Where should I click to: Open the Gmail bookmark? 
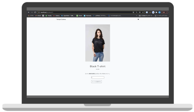(38, 16)
